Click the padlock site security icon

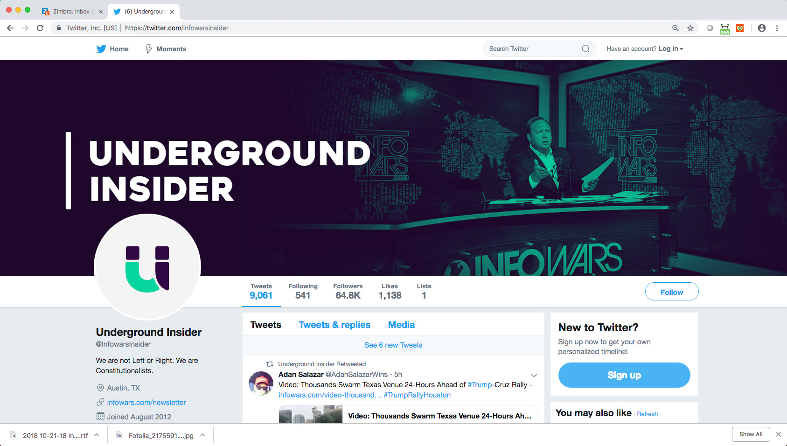(x=58, y=28)
